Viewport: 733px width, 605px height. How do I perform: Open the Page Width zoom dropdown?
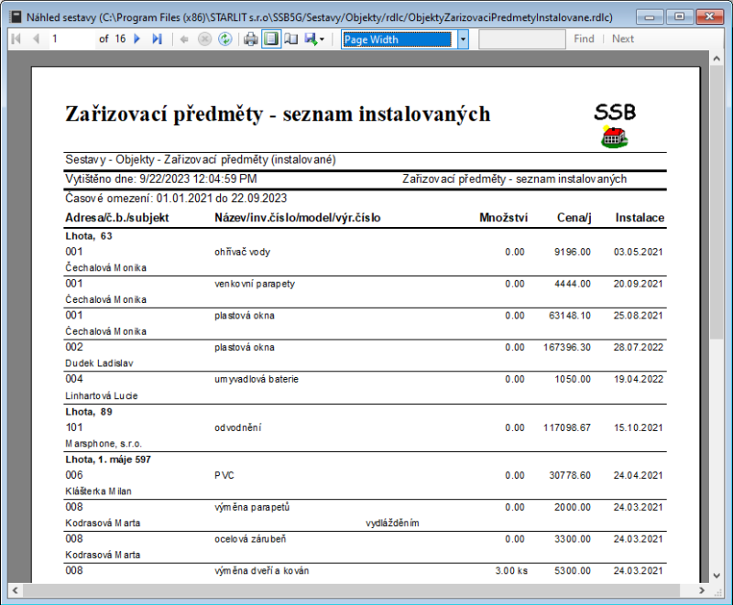(464, 38)
